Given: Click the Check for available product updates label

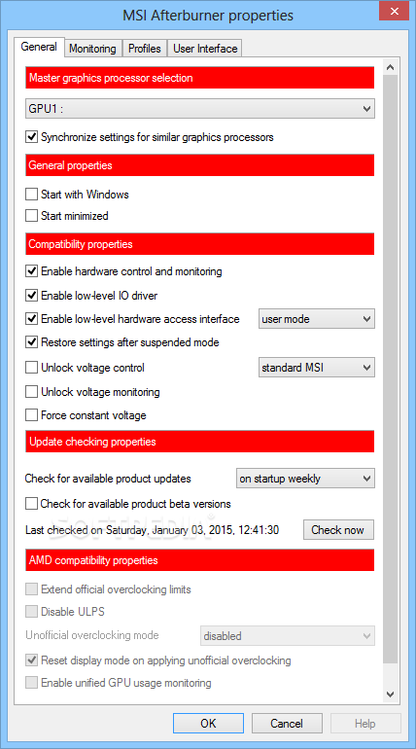Looking at the screenshot, I should click(x=108, y=478).
